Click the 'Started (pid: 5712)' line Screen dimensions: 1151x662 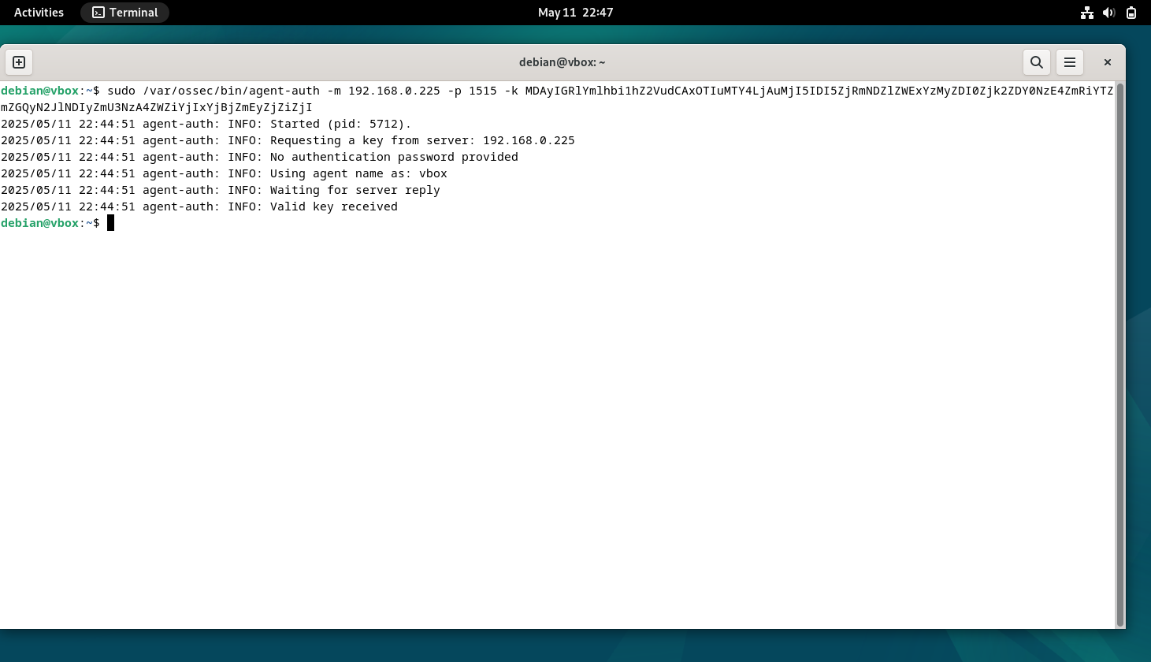206,124
